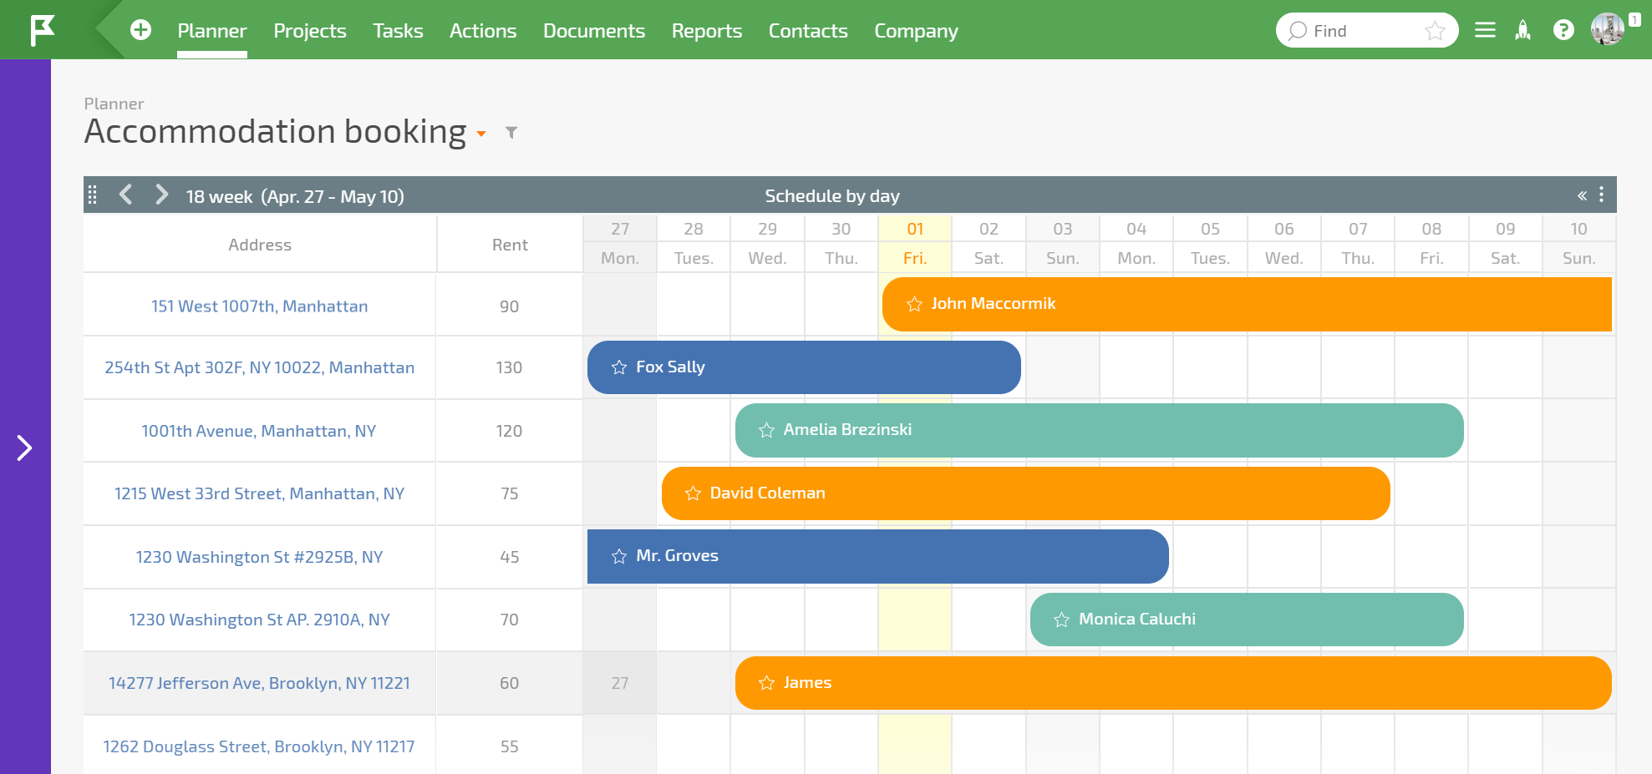Go to the previous week arrow
1652x774 pixels.
coord(126,195)
